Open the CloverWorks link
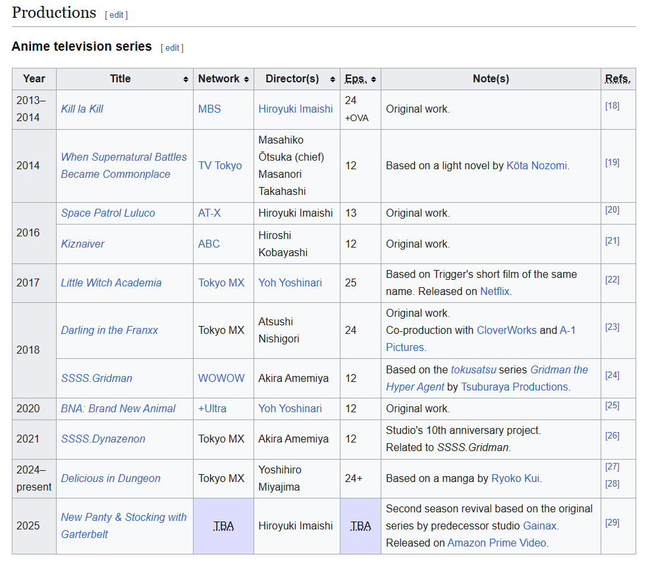652x565 pixels. tap(506, 330)
